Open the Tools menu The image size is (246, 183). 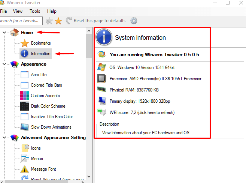35,11
